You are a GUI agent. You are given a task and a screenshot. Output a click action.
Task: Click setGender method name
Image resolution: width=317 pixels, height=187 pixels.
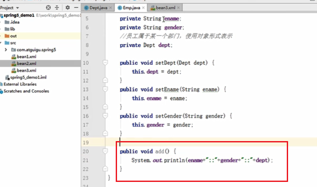pyautogui.click(x=168, y=116)
